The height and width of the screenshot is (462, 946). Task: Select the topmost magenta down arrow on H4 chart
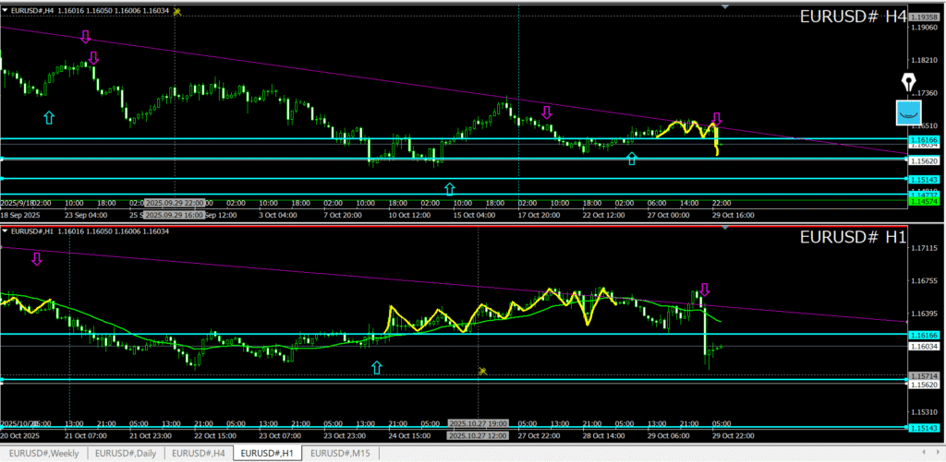85,37
